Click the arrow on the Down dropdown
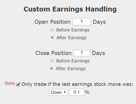The height and width of the screenshot is (104, 136). [x=65, y=92]
